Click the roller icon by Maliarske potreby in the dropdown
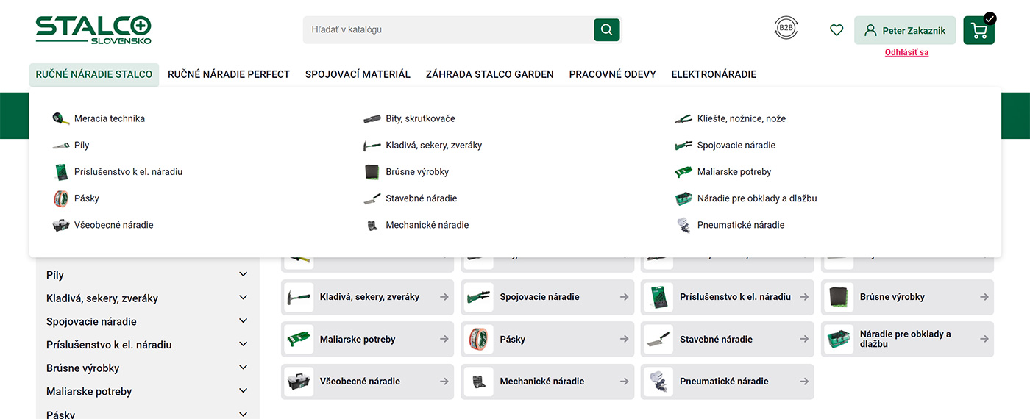 click(684, 172)
